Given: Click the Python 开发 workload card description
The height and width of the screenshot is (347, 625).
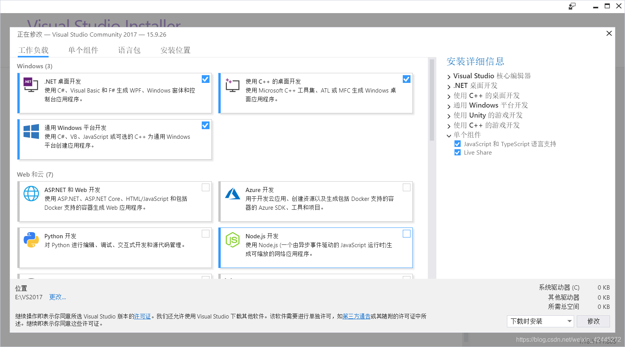Looking at the screenshot, I should [115, 245].
